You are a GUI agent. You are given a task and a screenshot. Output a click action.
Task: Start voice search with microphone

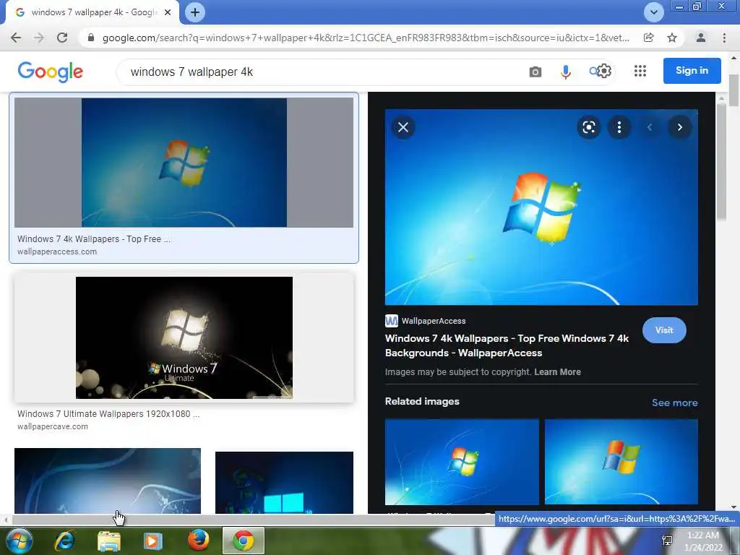tap(565, 72)
